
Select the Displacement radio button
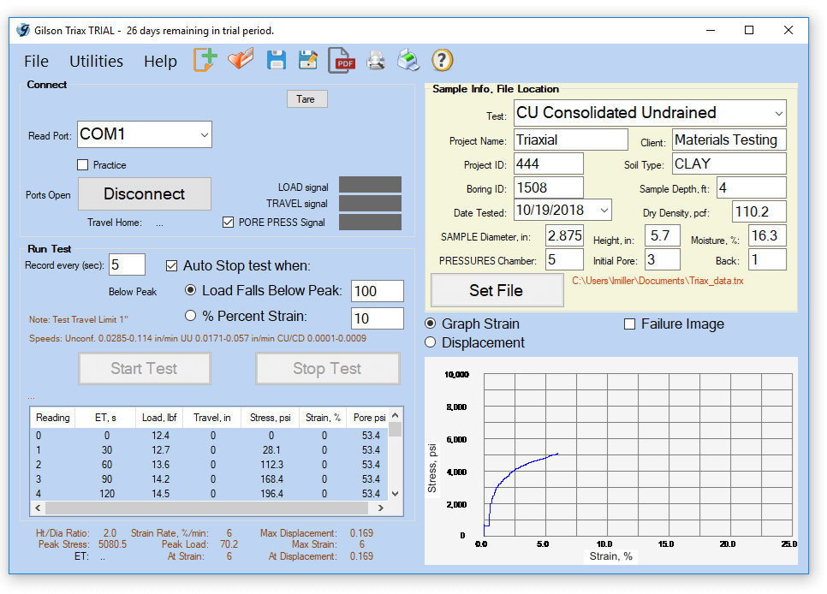pos(431,342)
